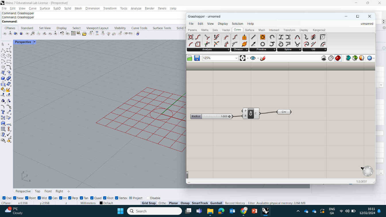
Task: Click the black Default layer color swatch
Action: click(x=101, y=203)
